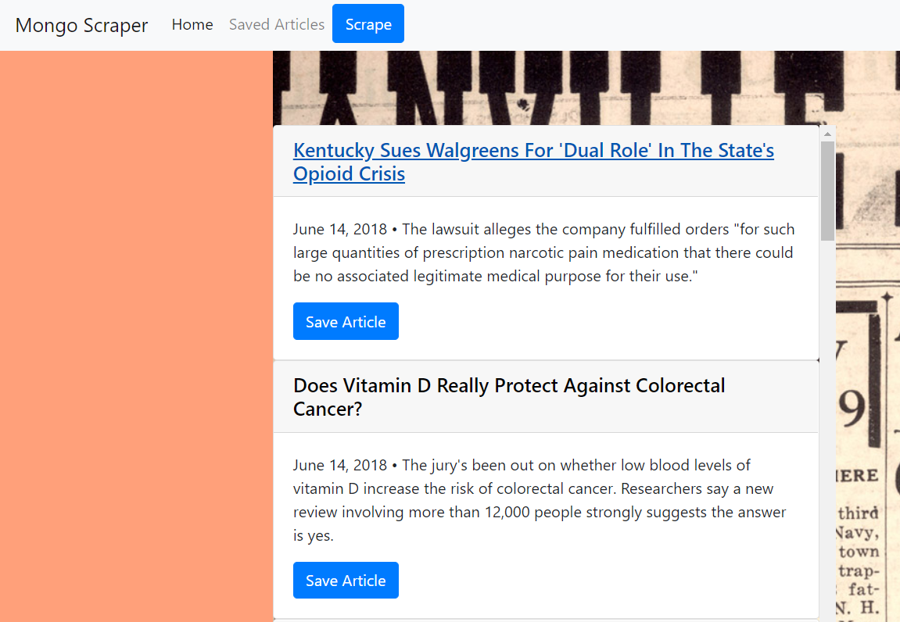900x622 pixels.
Task: Select the Vitamin D colorectal cancer headline
Action: pyautogui.click(x=508, y=397)
